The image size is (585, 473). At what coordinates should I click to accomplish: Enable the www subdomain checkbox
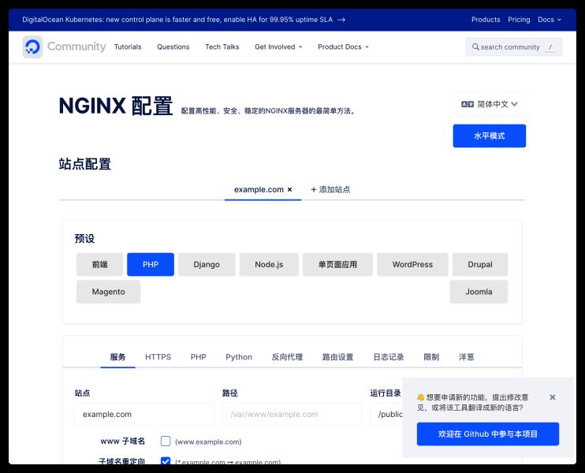coord(166,441)
